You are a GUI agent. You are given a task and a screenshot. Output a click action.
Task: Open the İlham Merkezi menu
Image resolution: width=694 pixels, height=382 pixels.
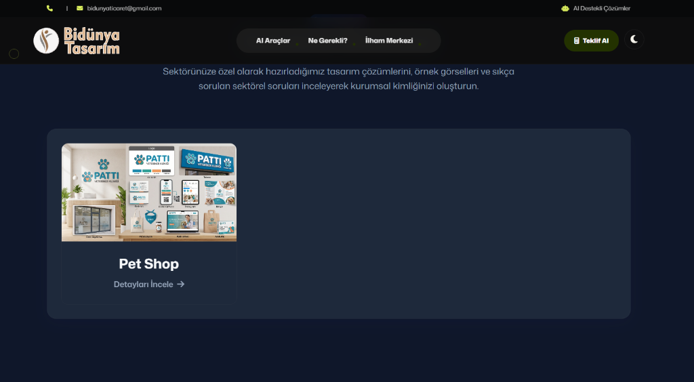coord(388,41)
